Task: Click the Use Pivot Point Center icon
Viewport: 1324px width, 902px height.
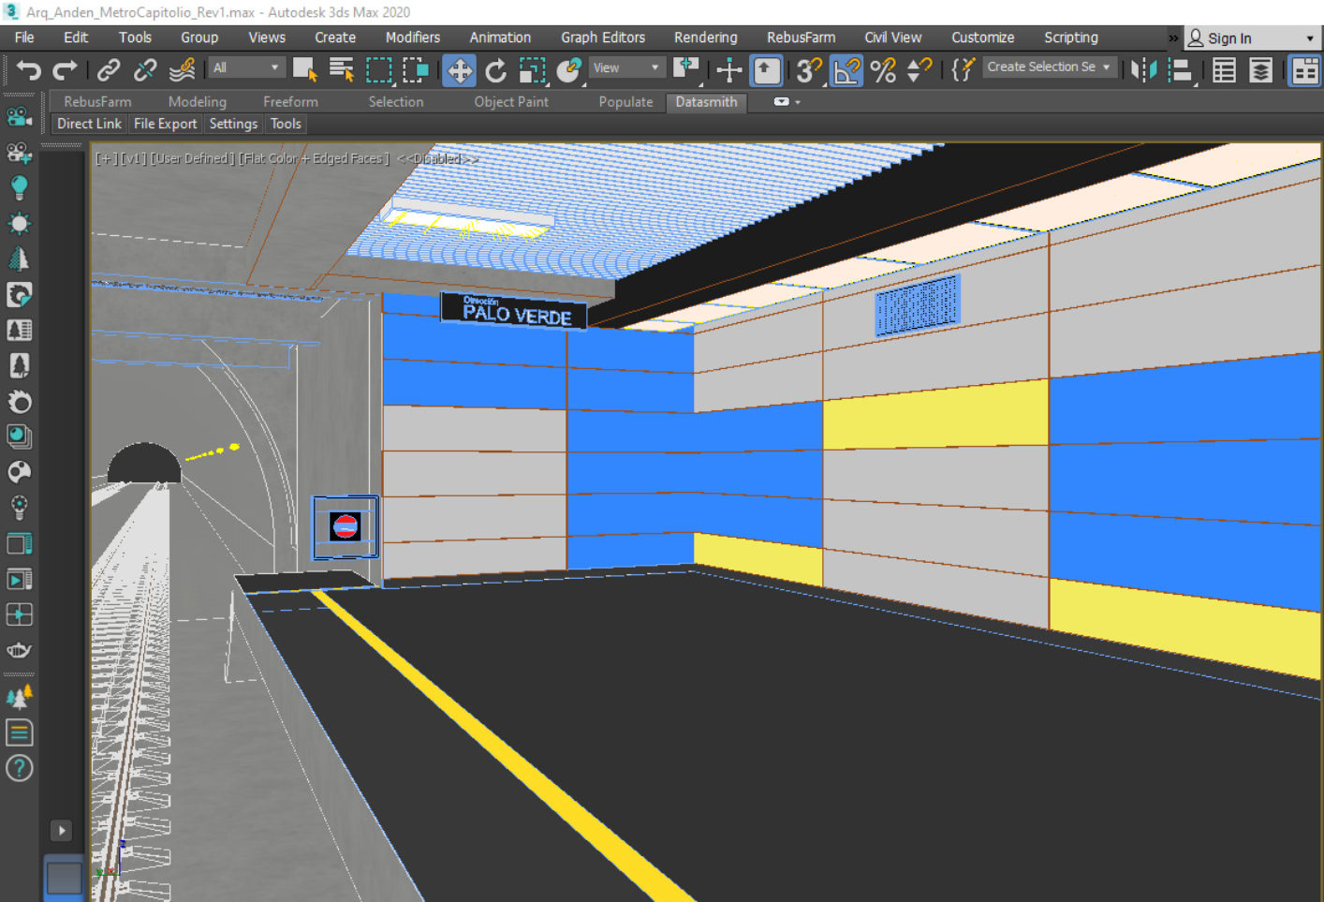Action: 686,70
